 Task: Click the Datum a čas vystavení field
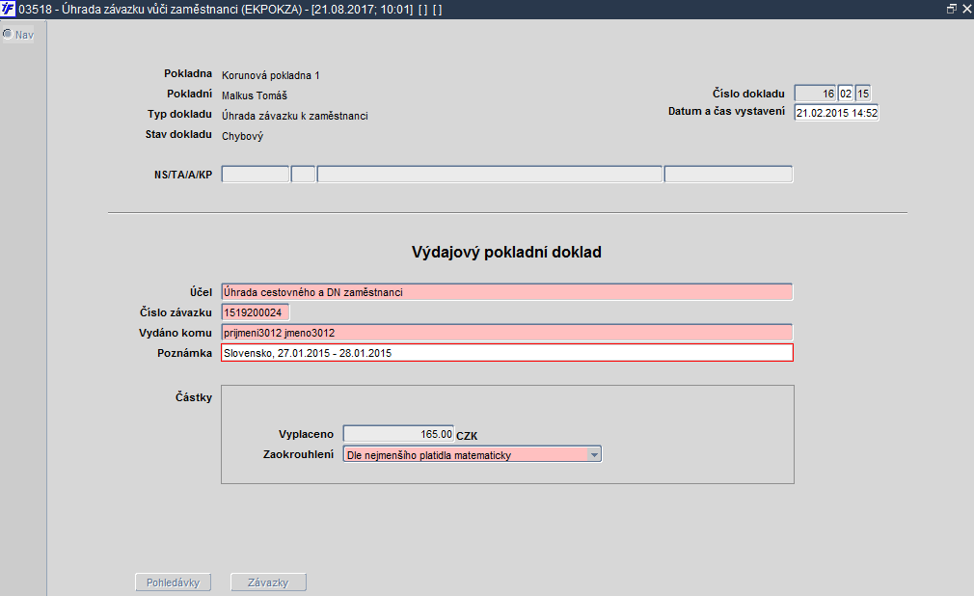point(836,113)
